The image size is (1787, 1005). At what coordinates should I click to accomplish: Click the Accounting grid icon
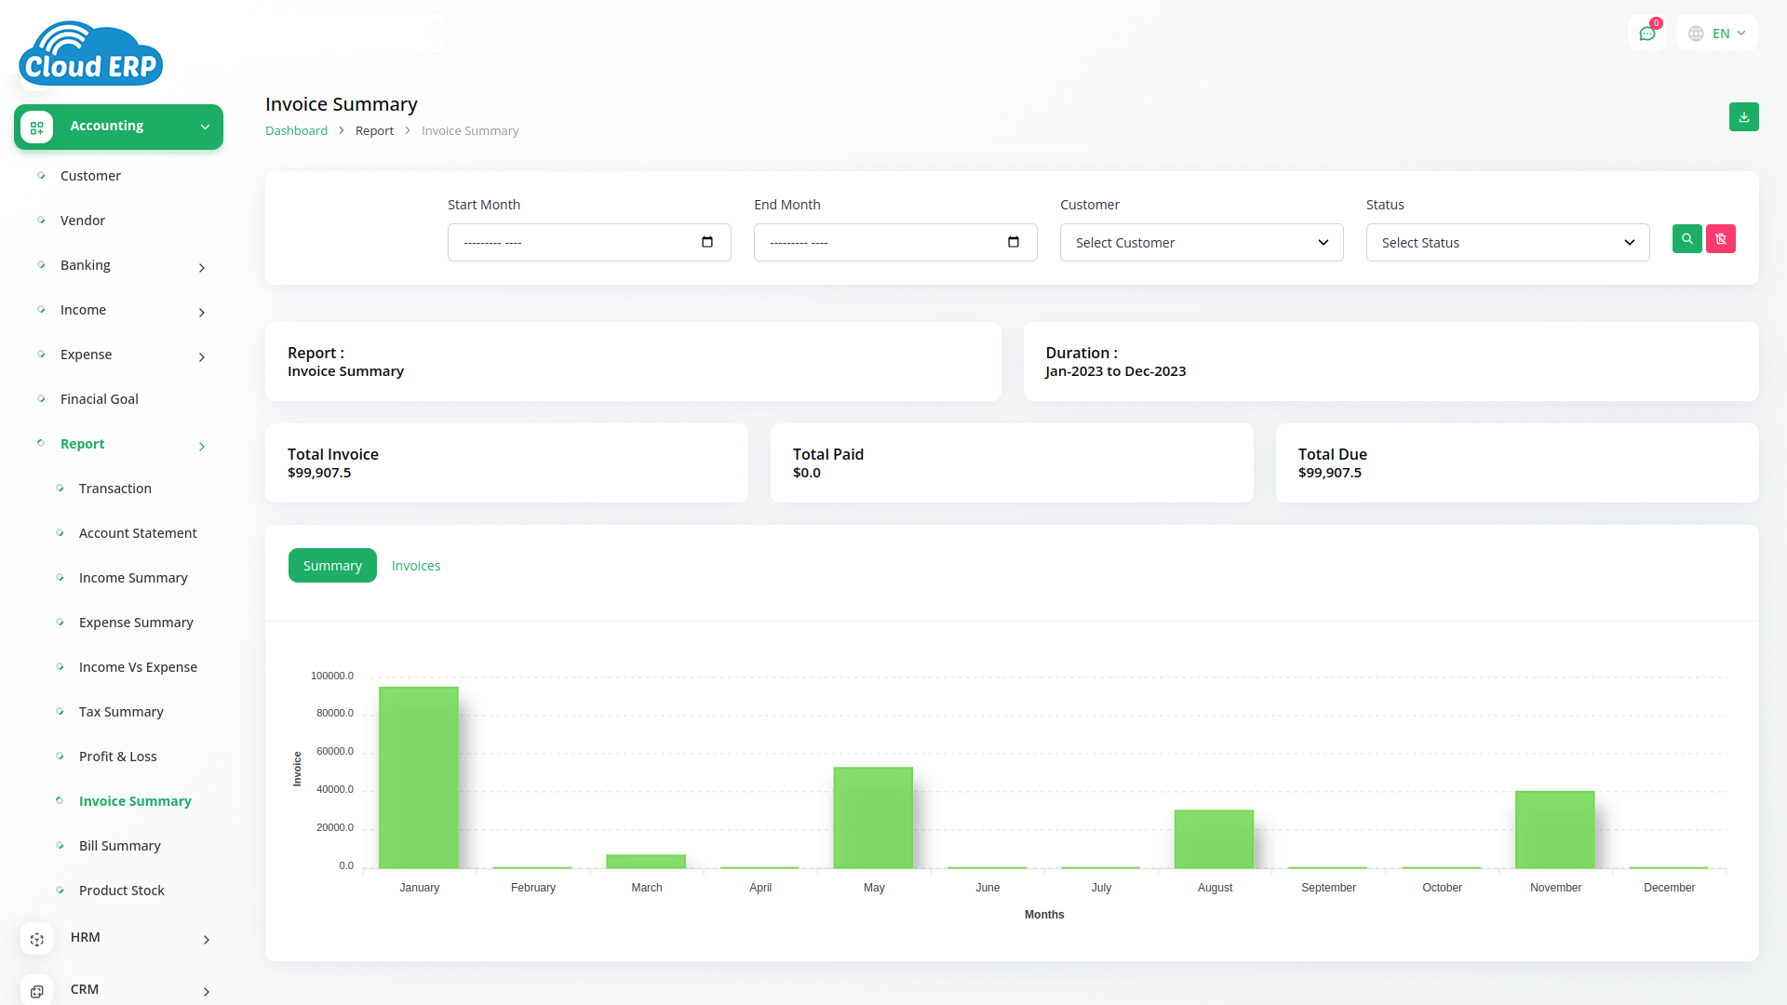click(37, 127)
